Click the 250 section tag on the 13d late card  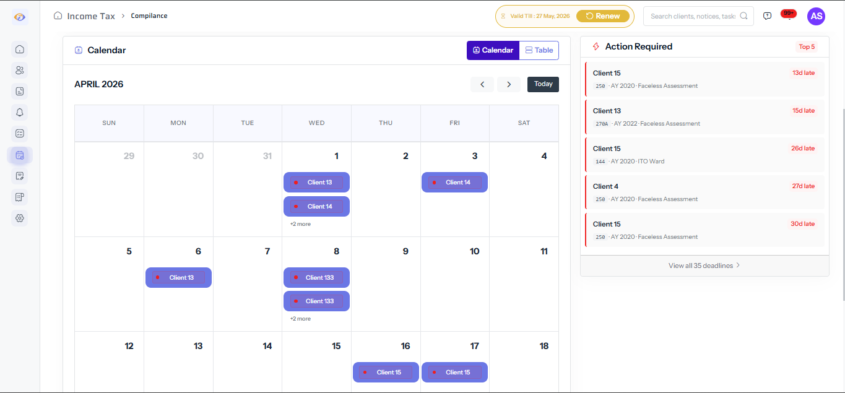[600, 86]
